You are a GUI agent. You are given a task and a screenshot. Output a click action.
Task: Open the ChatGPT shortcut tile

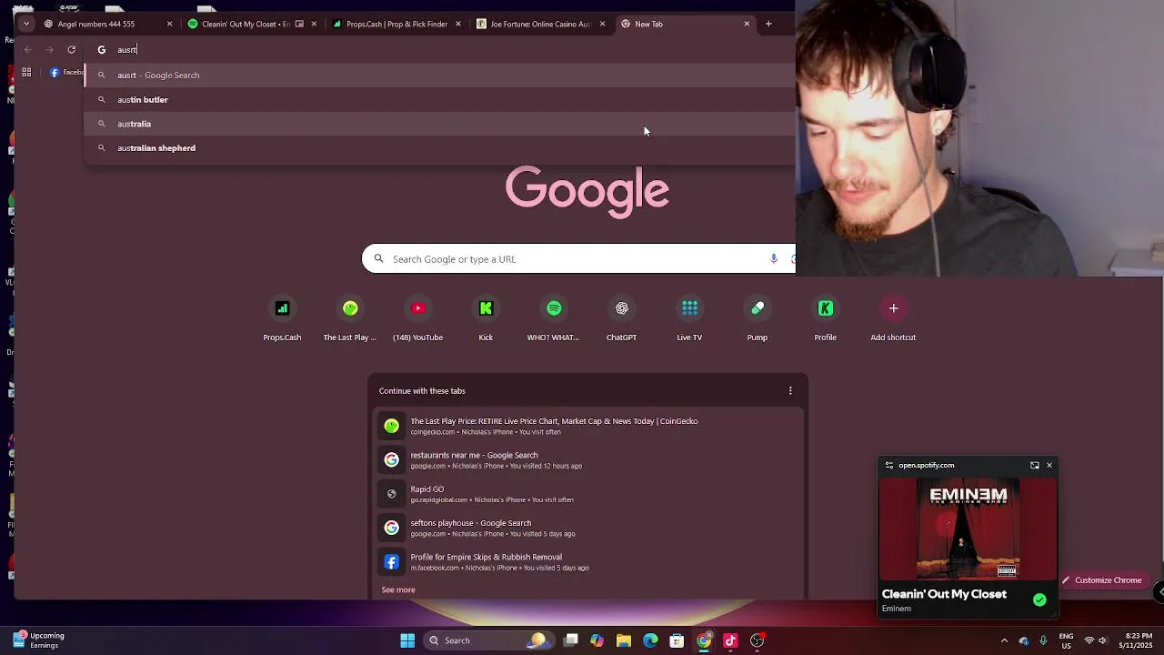[x=621, y=318]
